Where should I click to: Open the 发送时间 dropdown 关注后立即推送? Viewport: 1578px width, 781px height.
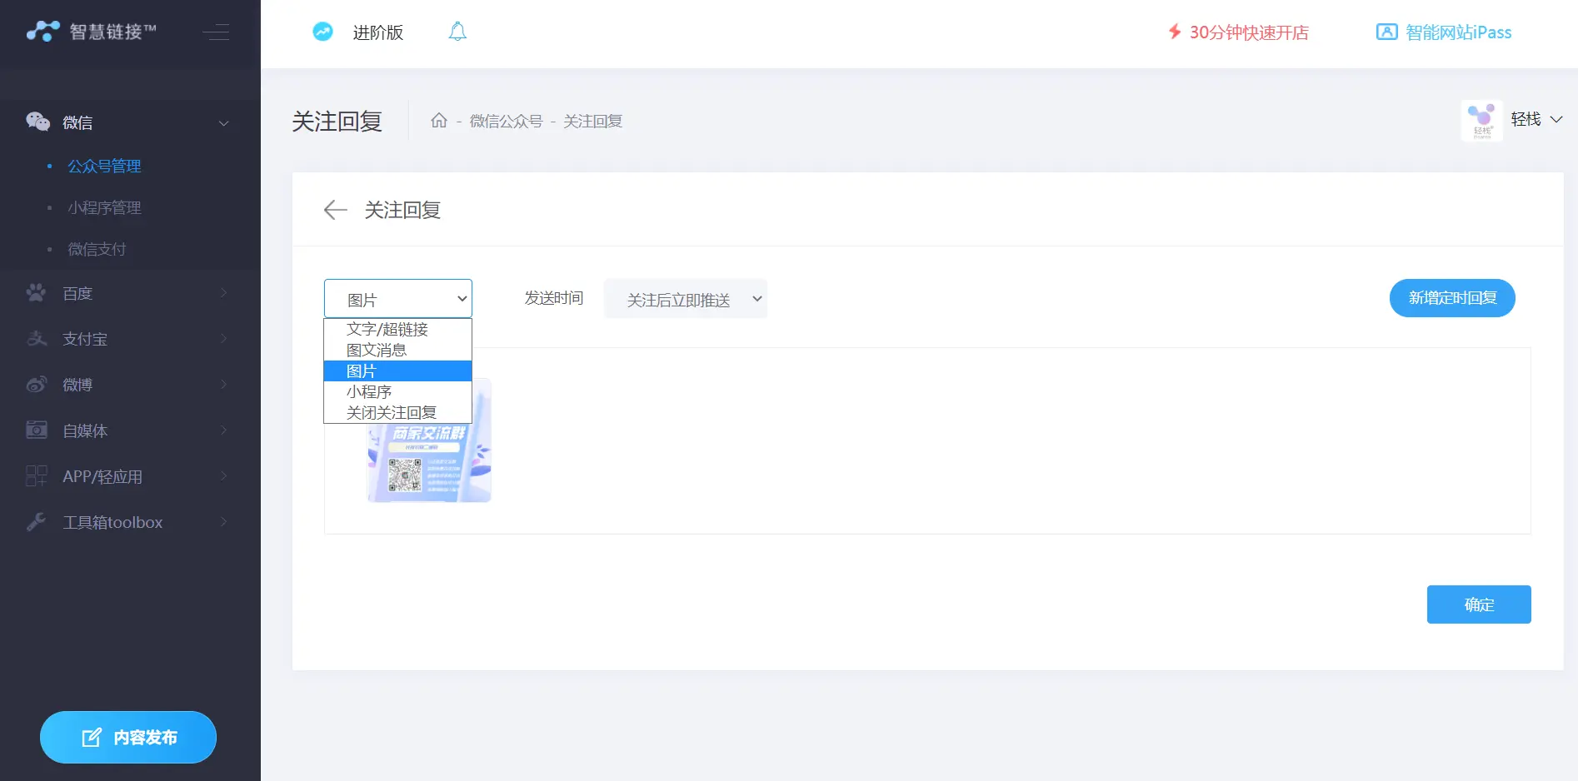685,299
